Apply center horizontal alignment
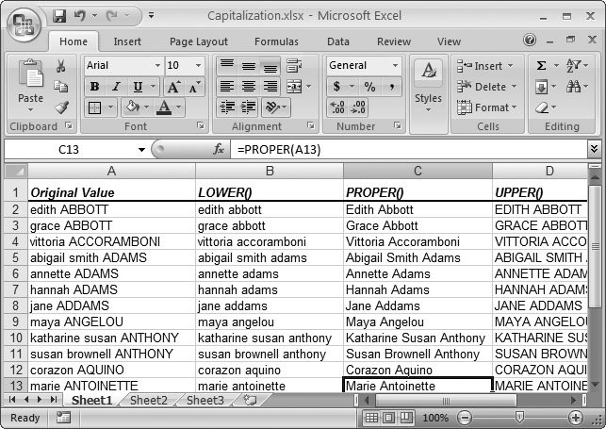Image resolution: width=606 pixels, height=429 pixels. tap(249, 87)
